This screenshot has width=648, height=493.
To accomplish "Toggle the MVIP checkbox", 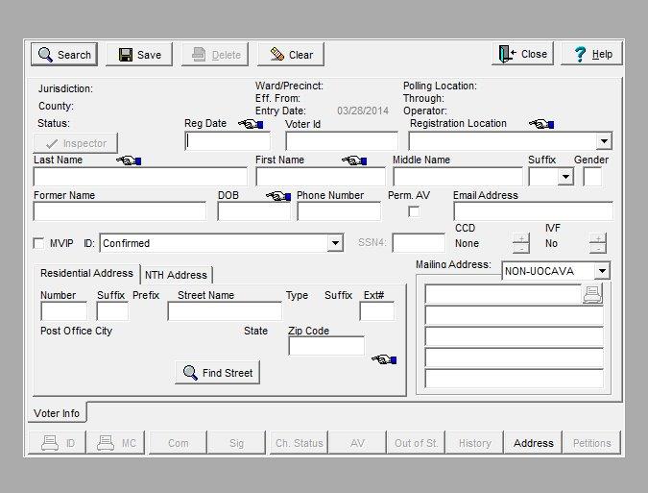I will click(x=38, y=243).
